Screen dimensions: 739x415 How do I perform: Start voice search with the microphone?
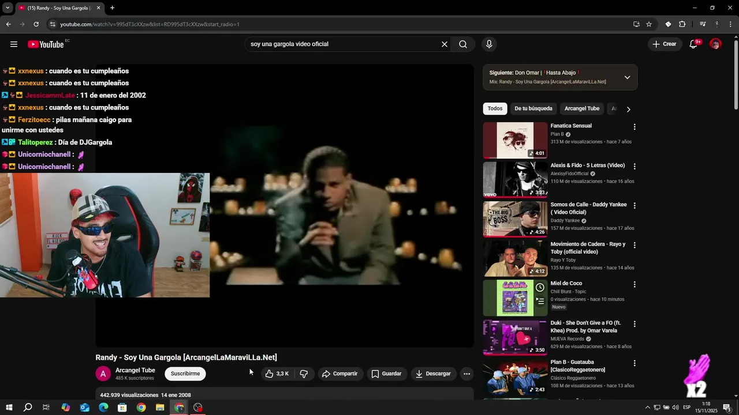point(489,44)
